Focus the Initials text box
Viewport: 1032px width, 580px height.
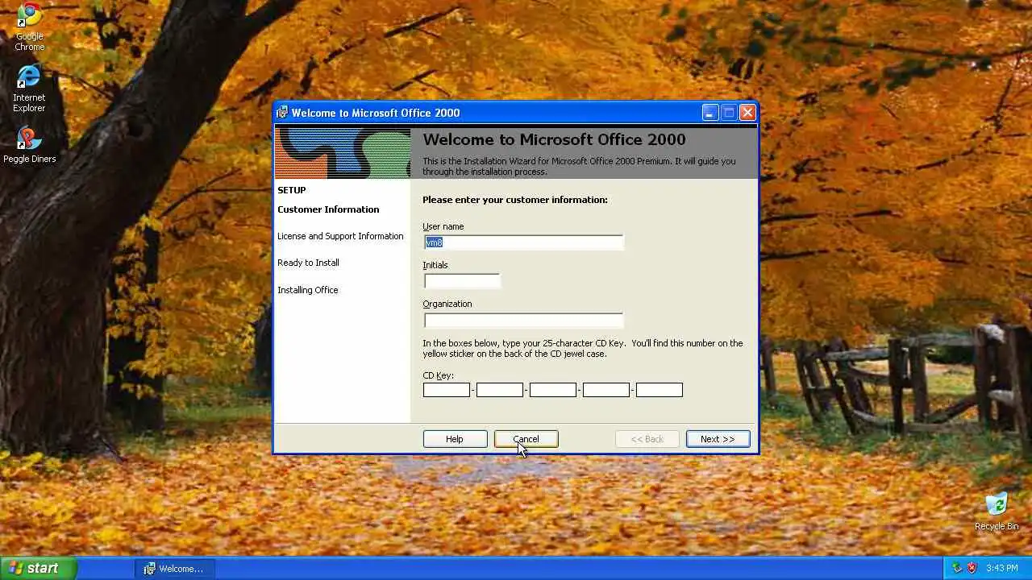[462, 281]
